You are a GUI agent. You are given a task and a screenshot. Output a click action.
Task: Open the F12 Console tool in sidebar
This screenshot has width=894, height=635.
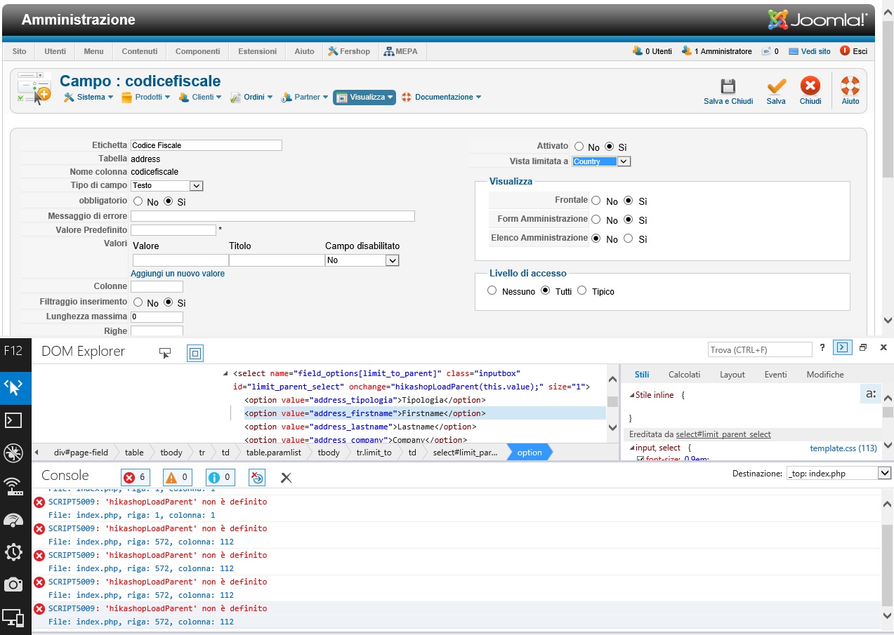(15, 420)
